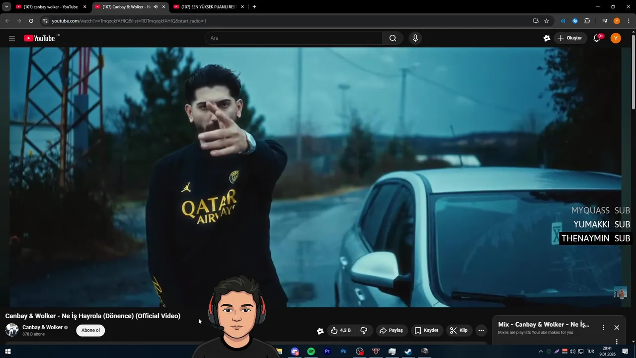Open the YouTube guide hamburger menu
636x358 pixels.
tap(12, 38)
